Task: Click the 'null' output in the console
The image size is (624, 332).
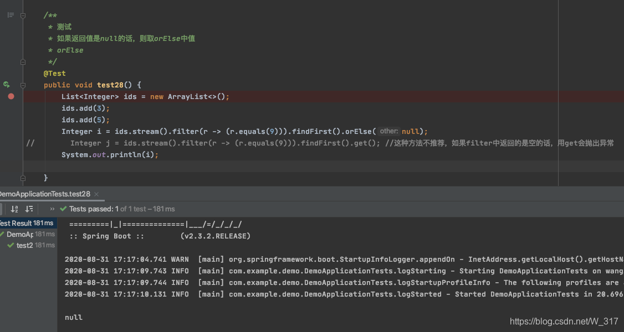Action: (74, 317)
